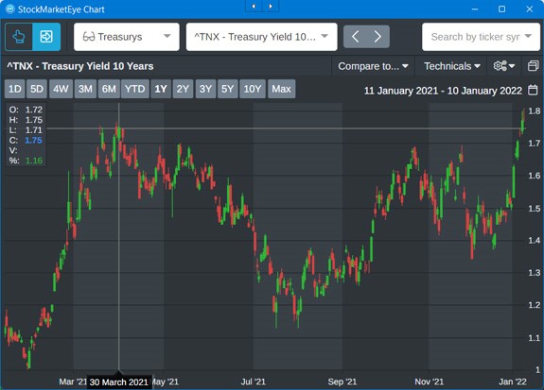544x390 pixels.
Task: Click the Jan '22 axis label
Action: 513,382
